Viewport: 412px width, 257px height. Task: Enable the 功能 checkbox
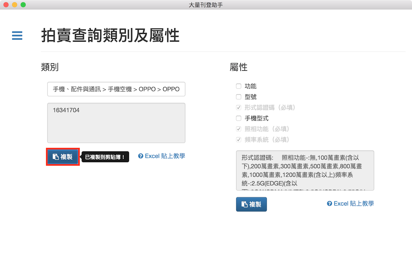pos(239,86)
